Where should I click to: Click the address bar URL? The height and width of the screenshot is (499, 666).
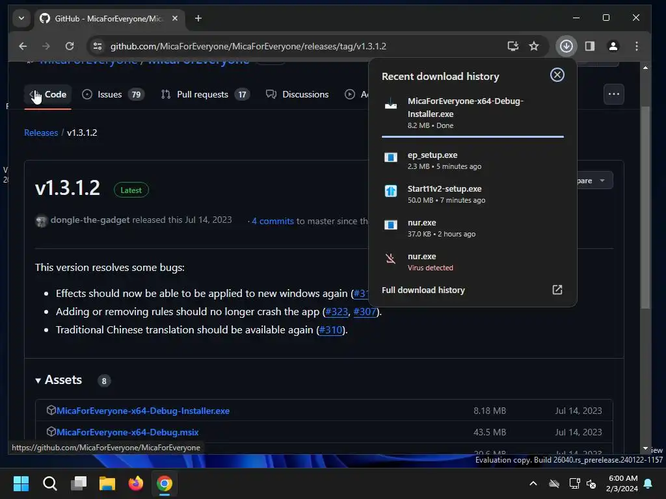click(x=248, y=46)
